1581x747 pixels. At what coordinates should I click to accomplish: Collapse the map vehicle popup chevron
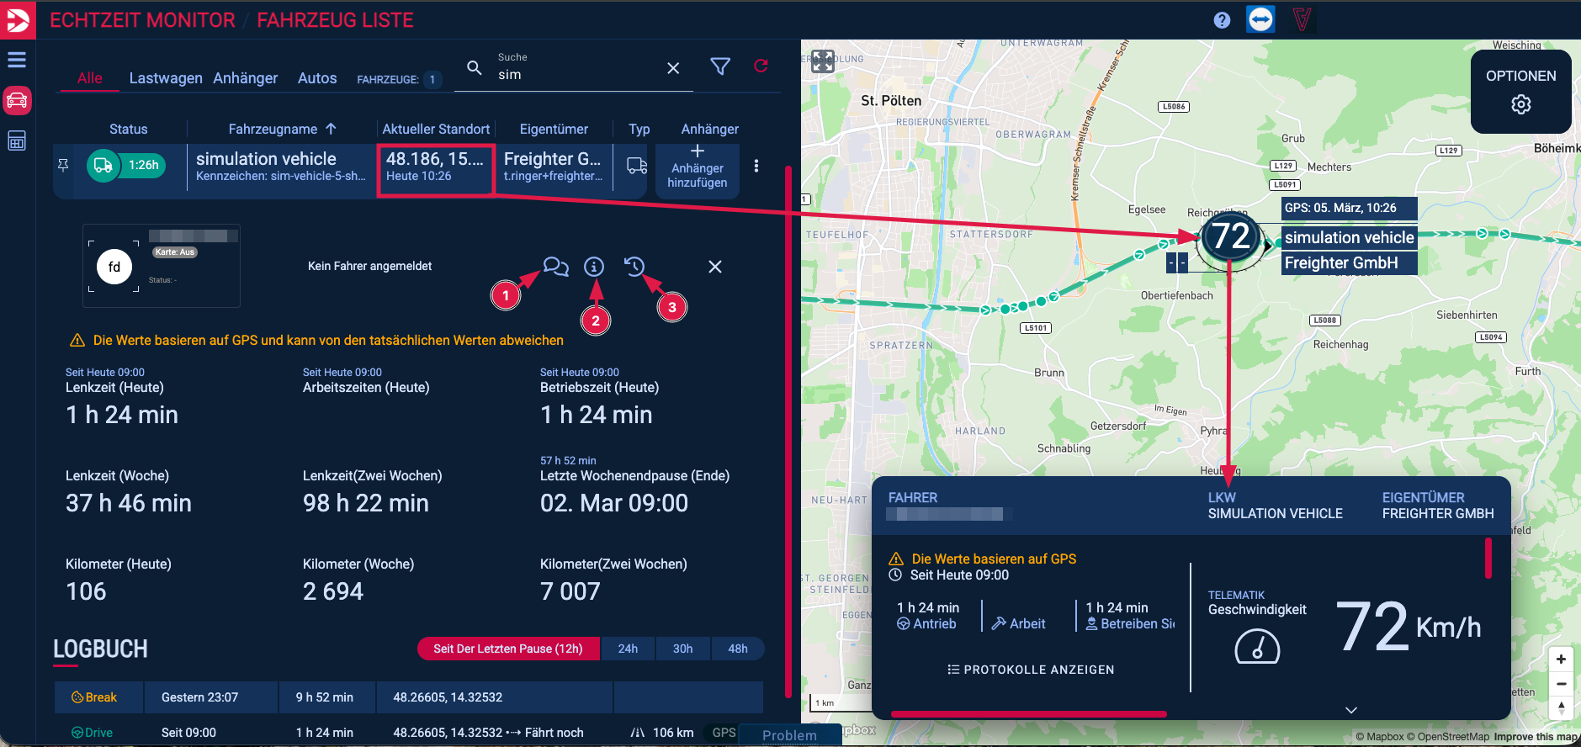[1350, 710]
